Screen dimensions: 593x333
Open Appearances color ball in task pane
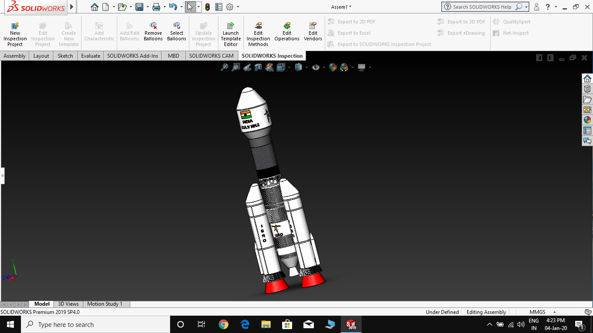[x=587, y=120]
